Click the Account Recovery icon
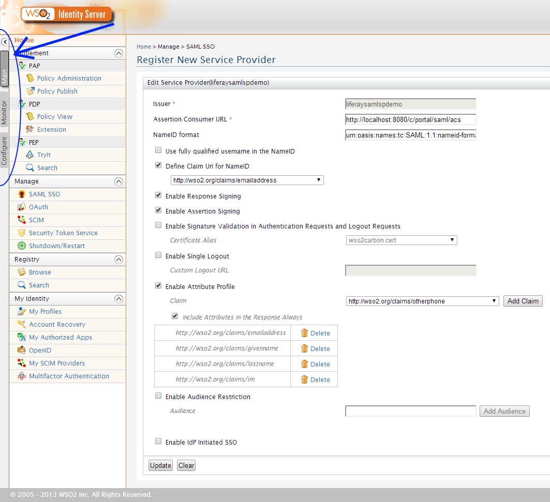The image size is (550, 502). 22,324
